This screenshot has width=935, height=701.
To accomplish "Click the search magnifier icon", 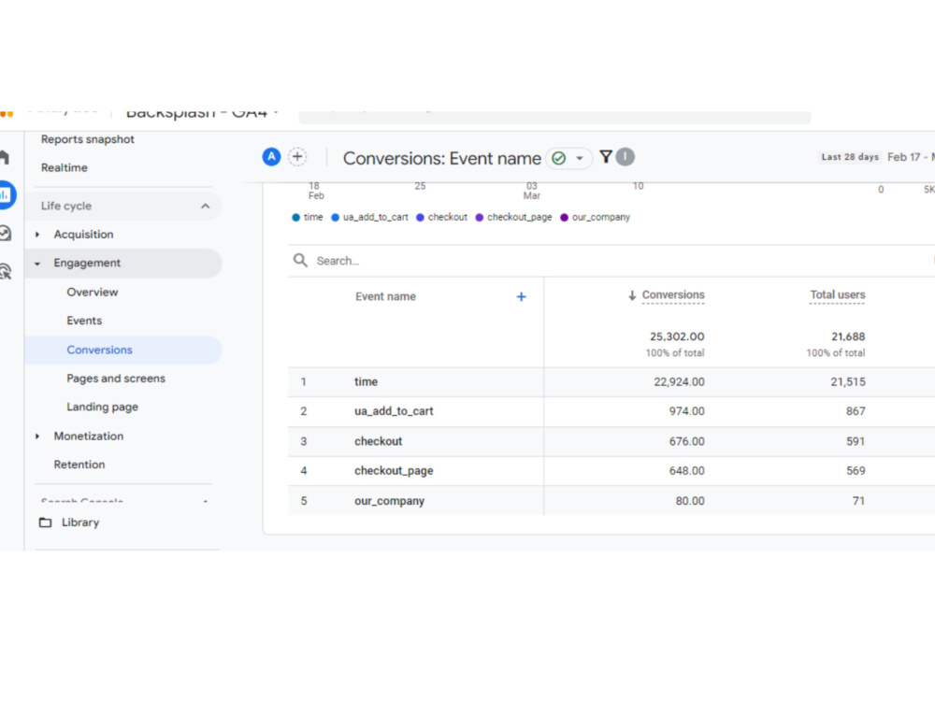I will [x=300, y=261].
